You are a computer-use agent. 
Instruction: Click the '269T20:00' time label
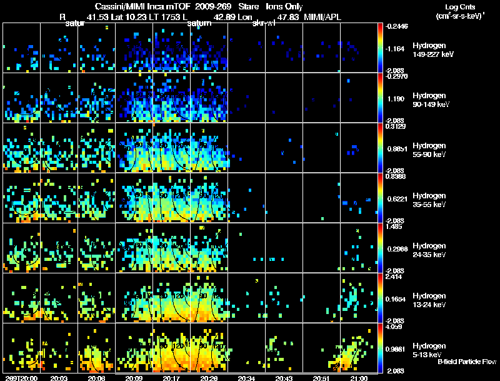tap(21, 378)
